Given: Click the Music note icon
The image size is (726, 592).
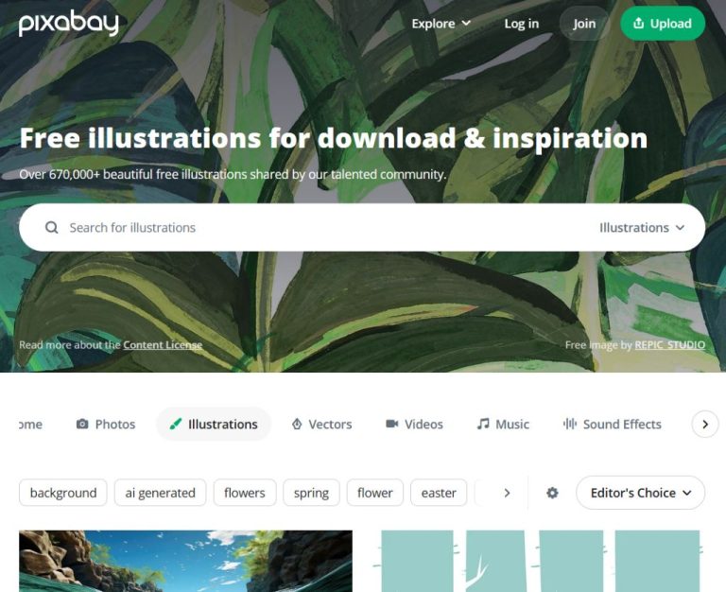Looking at the screenshot, I should coord(483,424).
